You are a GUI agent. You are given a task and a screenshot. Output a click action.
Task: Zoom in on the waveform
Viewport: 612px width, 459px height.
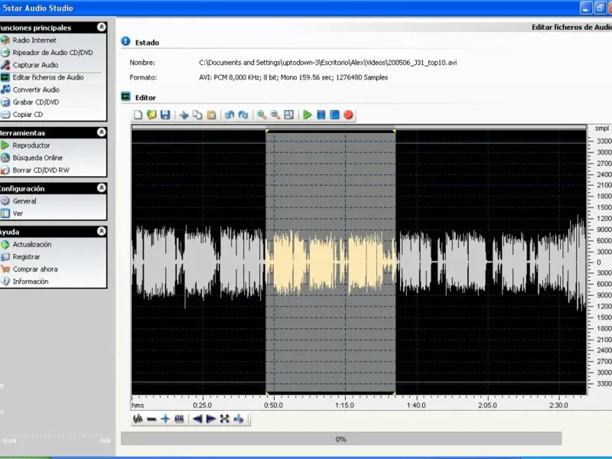262,115
